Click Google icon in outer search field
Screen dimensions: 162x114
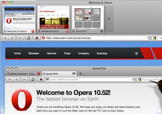[155, 38]
